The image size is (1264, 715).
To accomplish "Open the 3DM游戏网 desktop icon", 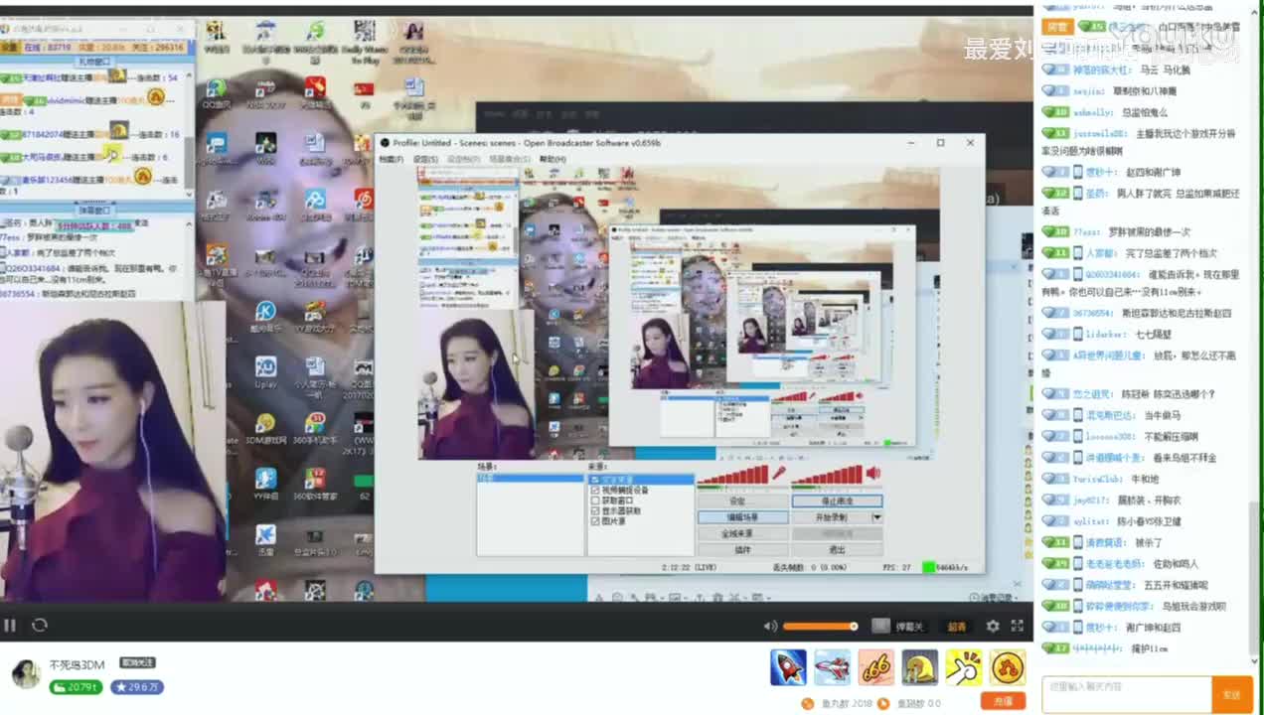I will point(265,428).
